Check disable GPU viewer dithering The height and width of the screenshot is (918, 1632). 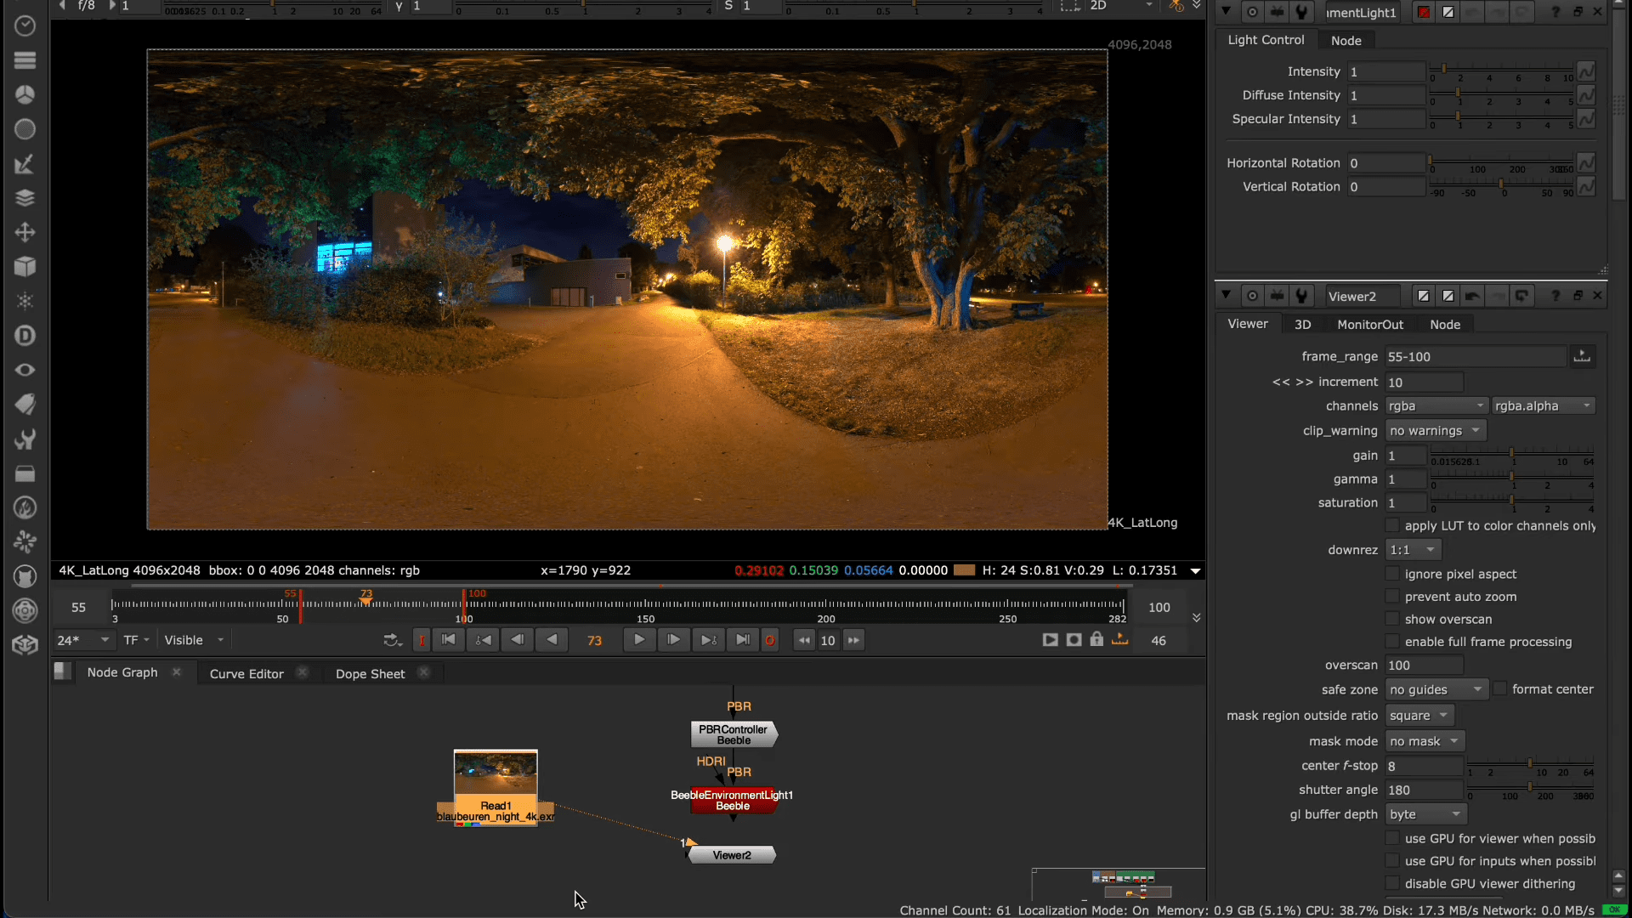[x=1392, y=883]
